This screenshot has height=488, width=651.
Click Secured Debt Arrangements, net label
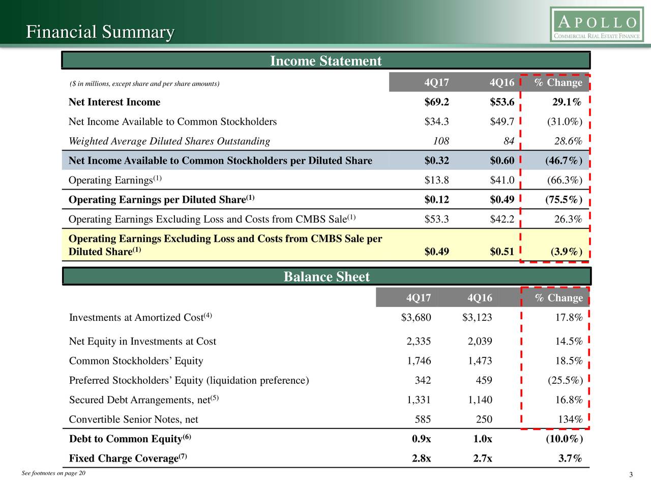[144, 400]
